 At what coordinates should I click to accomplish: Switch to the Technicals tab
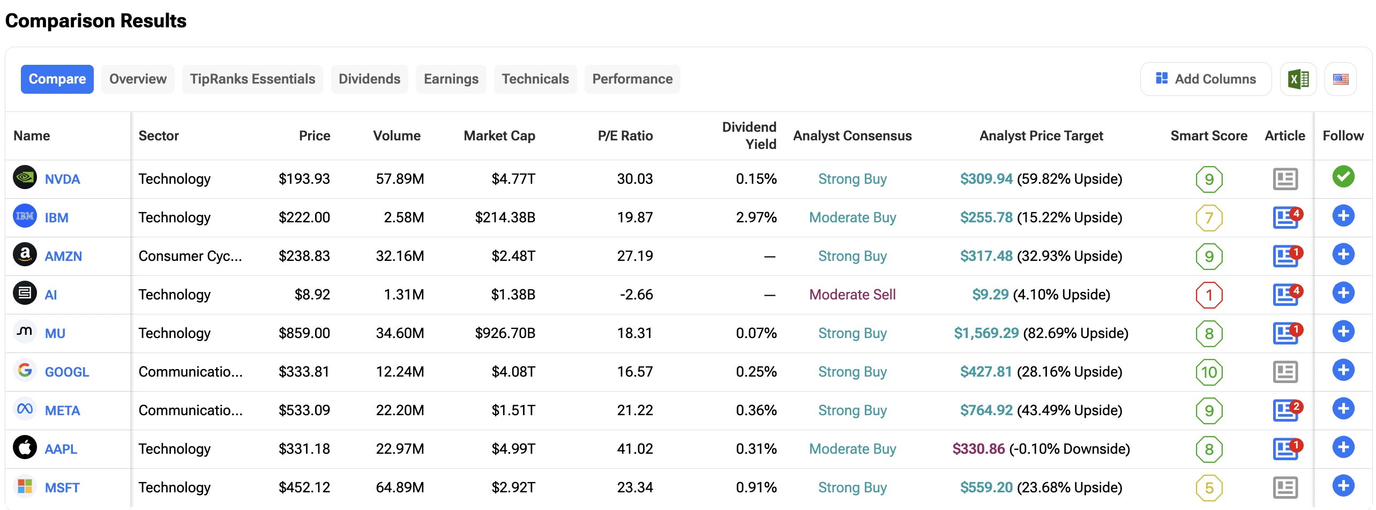tap(535, 79)
